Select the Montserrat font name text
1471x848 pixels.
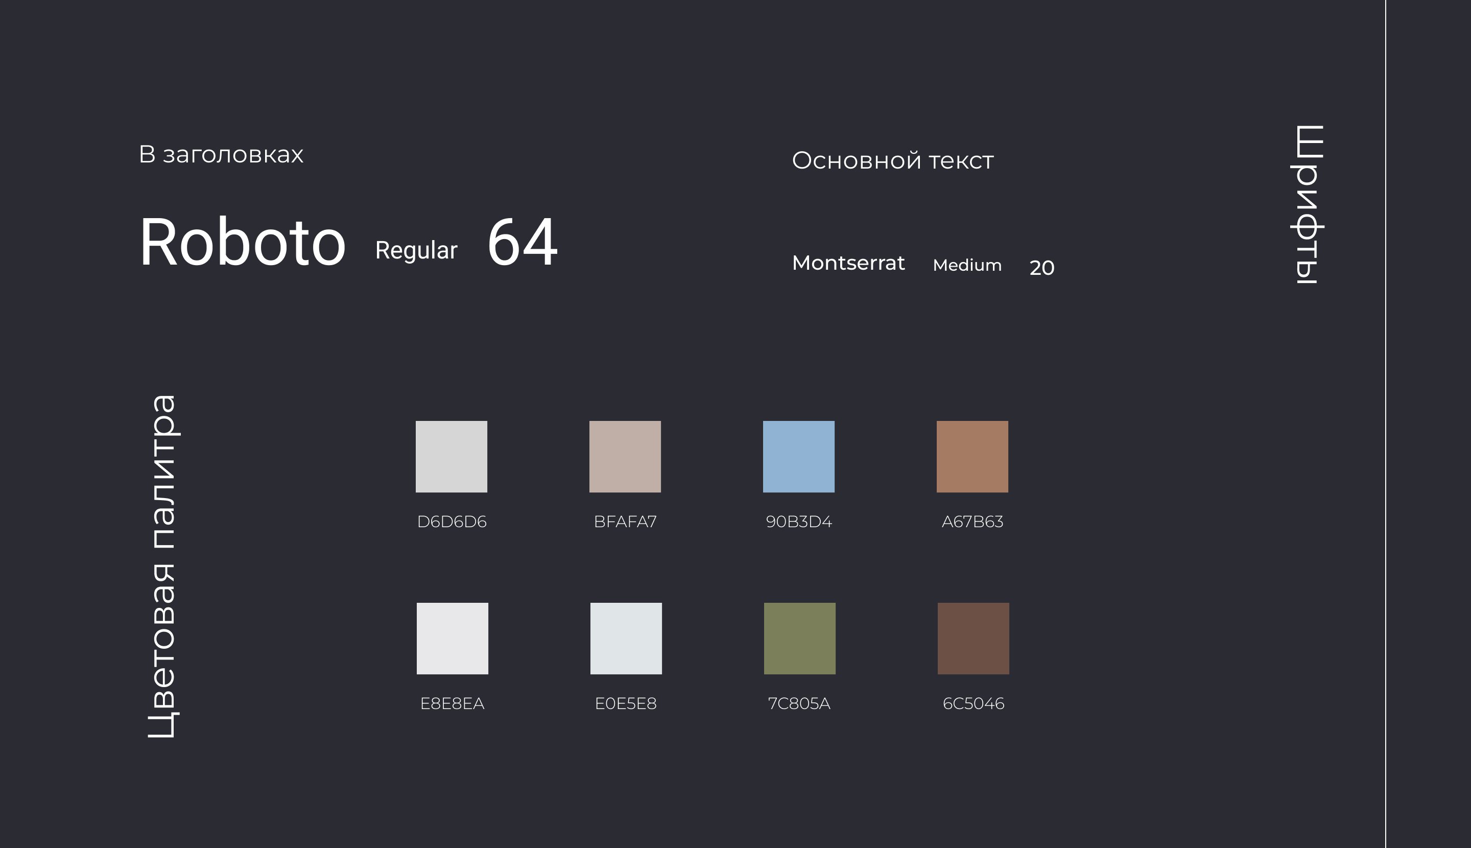pos(848,263)
